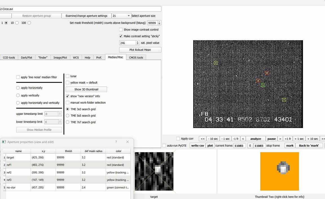This screenshot has height=199, width=325.
Task: Switch to the CMOS tools tab
Action: point(136,58)
